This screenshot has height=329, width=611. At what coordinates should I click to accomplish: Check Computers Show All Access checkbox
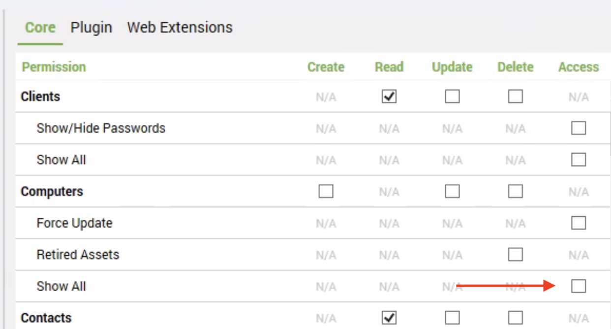579,286
